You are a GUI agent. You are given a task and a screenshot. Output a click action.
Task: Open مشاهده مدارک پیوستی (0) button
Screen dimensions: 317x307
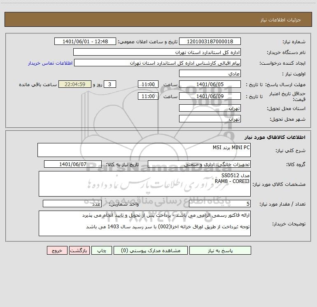151,251
